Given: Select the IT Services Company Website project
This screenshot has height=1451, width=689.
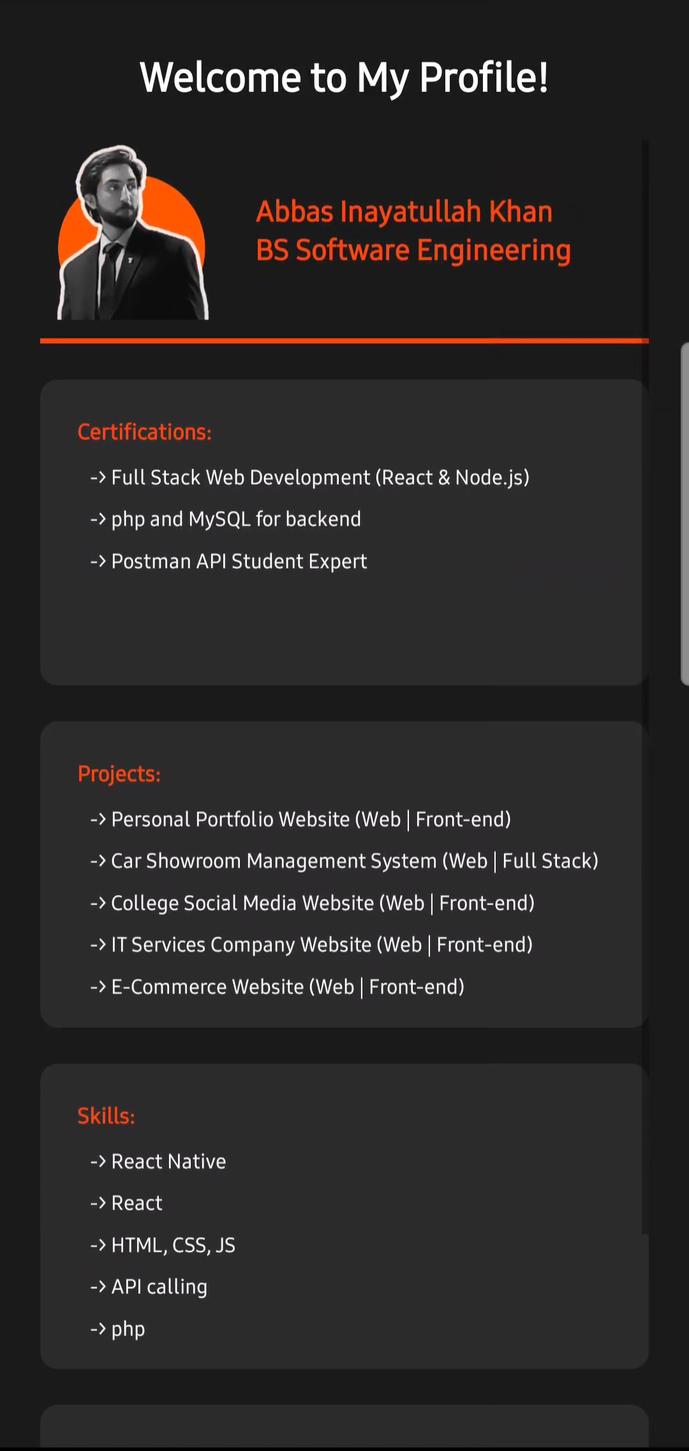Looking at the screenshot, I should (322, 945).
